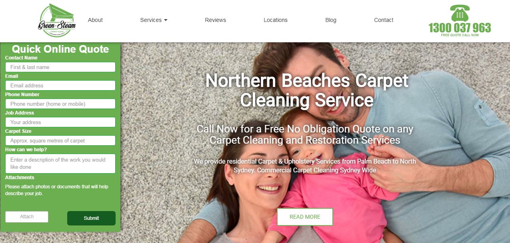Select the Carpet Size field
This screenshot has width=510, height=243.
pos(60,140)
